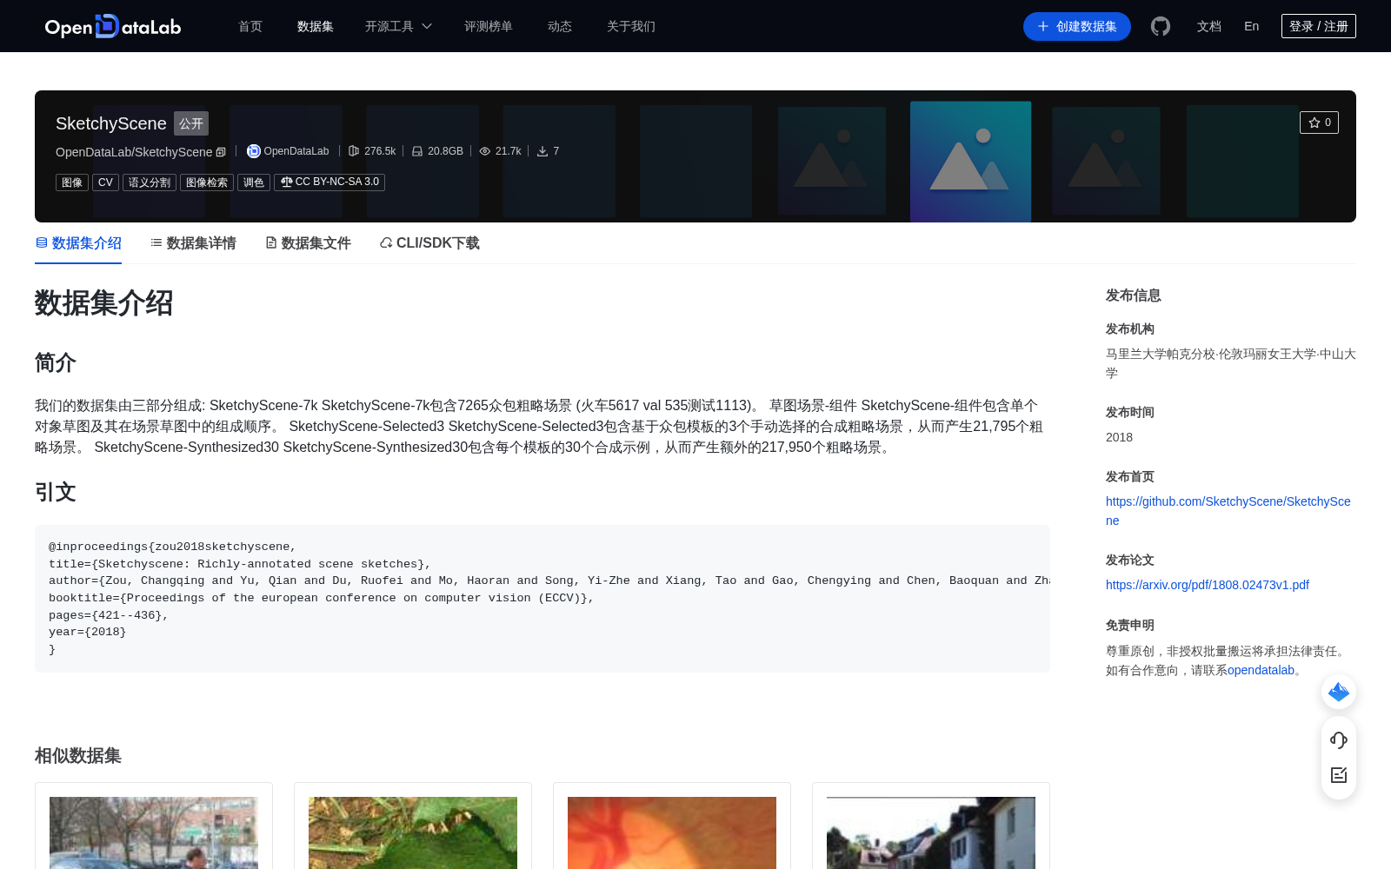Click the star favorite button
The height and width of the screenshot is (869, 1391).
[1319, 123]
